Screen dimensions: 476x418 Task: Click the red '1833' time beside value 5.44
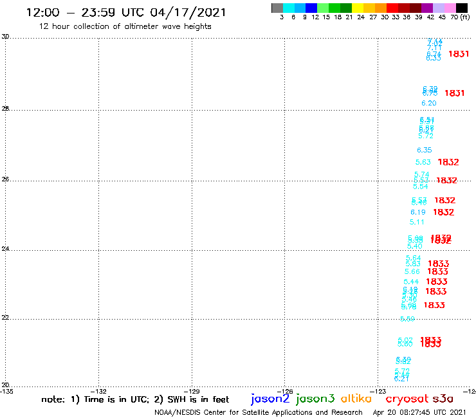(x=437, y=282)
